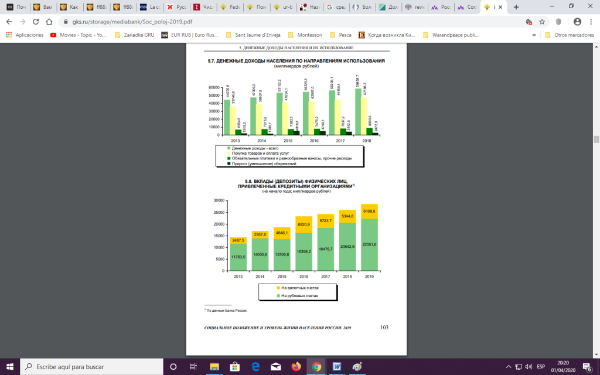This screenshot has height=375, width=600.
Task: Expand the hidden bookmarks overflow chevron
Action: point(534,35)
